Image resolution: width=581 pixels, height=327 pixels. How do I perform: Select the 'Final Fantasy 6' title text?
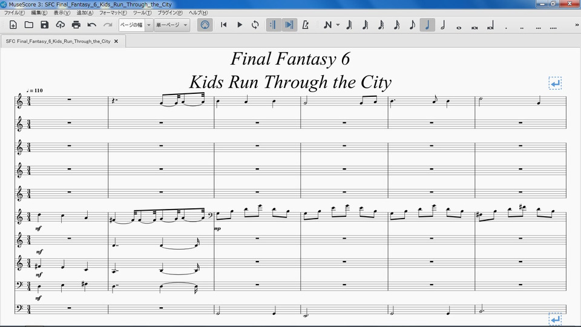pyautogui.click(x=290, y=59)
